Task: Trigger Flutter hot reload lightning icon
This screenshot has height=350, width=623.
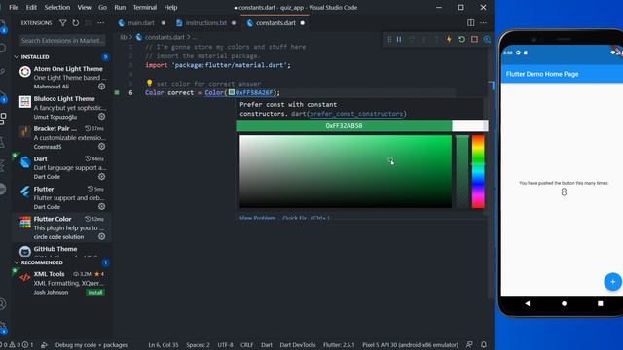Action: [449, 39]
